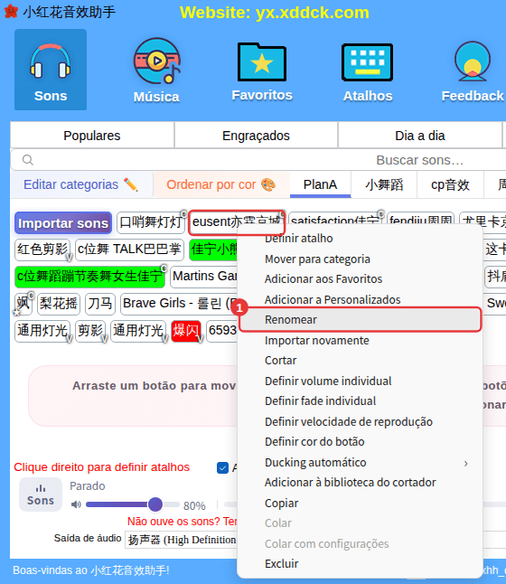Focus the Buscar sons search field

(260, 160)
